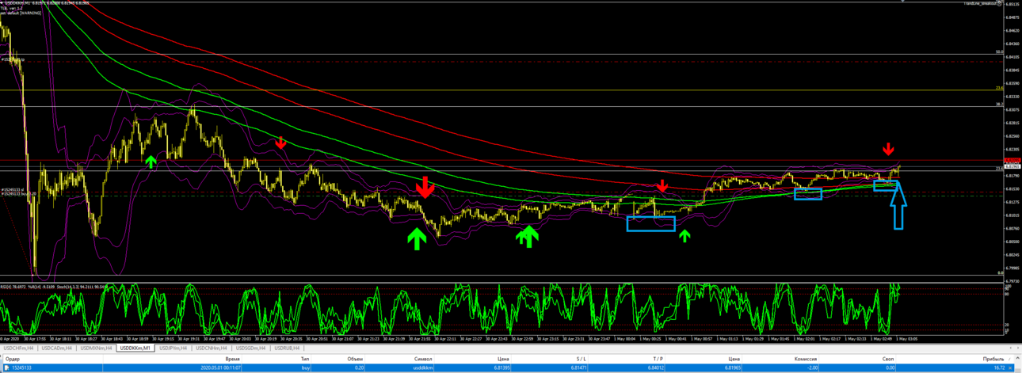The image size is (1022, 373).
Task: Sort by the S / L column header
Action: pos(582,359)
